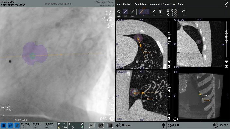Click the network status icon
The width and height of the screenshot is (230, 129).
[x=82, y=124]
